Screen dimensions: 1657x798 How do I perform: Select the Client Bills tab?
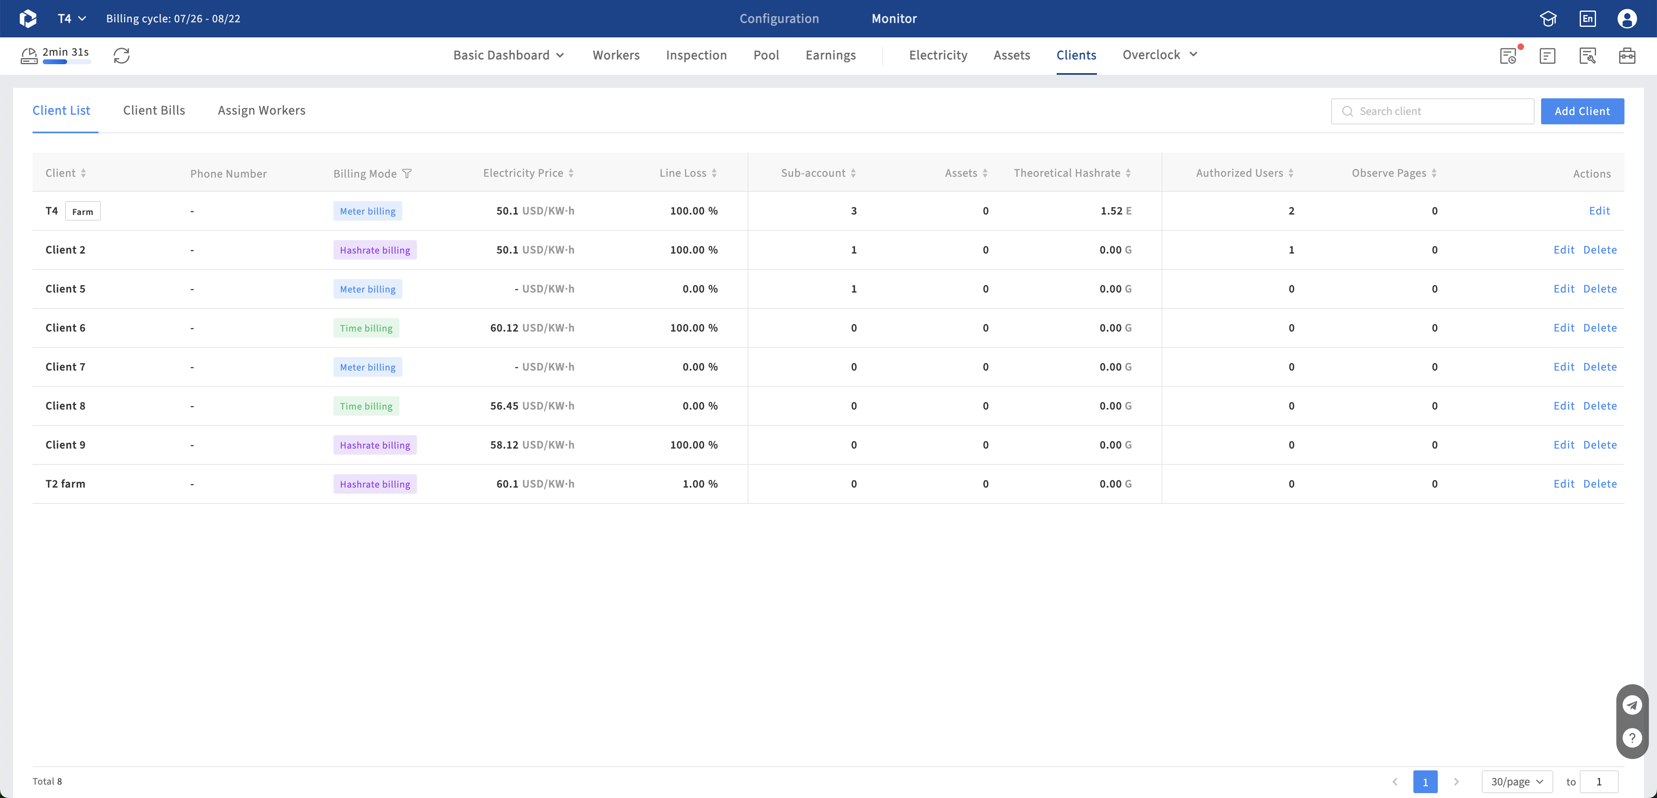[x=154, y=111]
